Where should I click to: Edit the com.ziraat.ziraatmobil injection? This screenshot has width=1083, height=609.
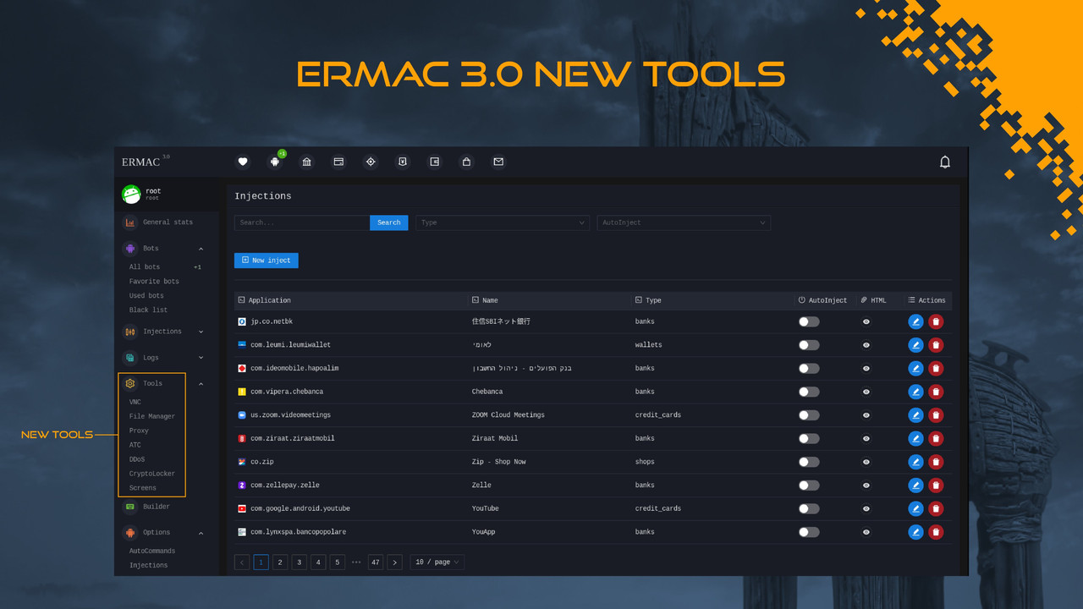pyautogui.click(x=915, y=438)
